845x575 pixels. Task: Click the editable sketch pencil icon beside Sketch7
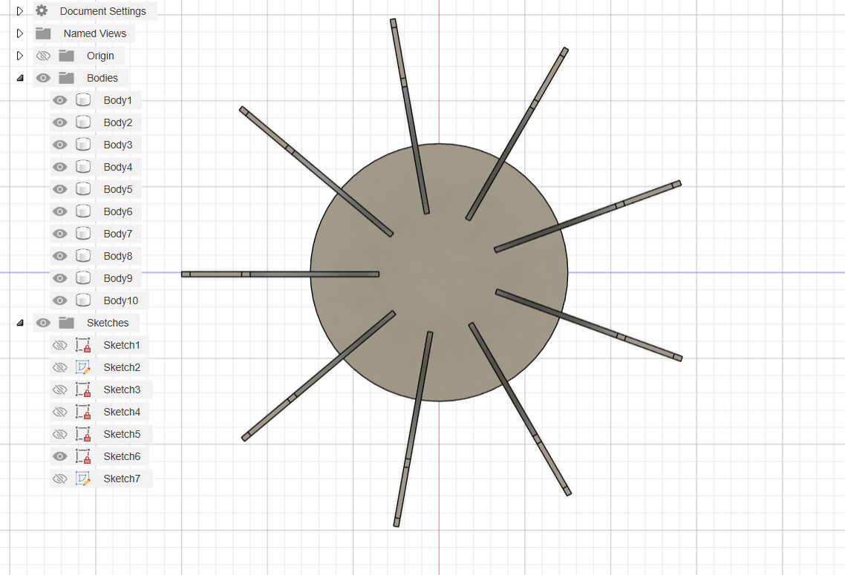[x=84, y=479]
